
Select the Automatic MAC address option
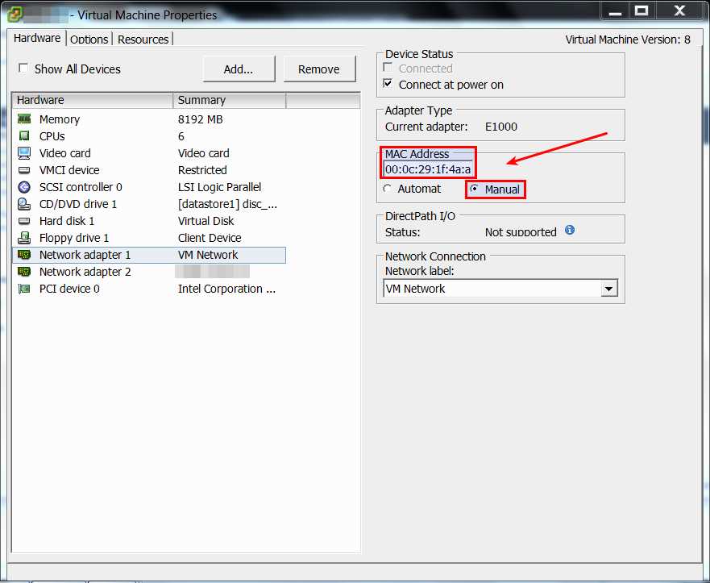pos(387,189)
